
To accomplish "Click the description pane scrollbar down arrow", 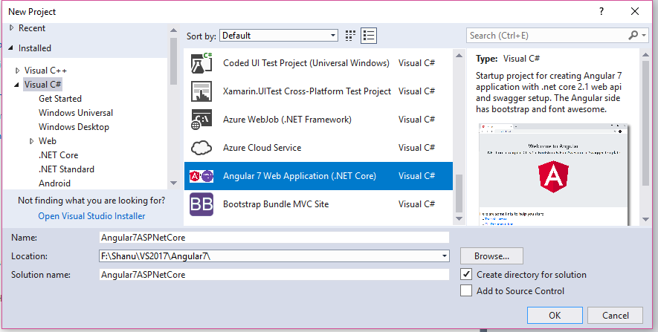I will (646, 219).
